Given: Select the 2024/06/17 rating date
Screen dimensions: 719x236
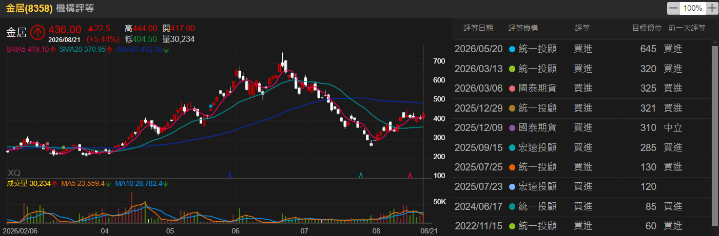Looking at the screenshot, I should click(478, 206).
